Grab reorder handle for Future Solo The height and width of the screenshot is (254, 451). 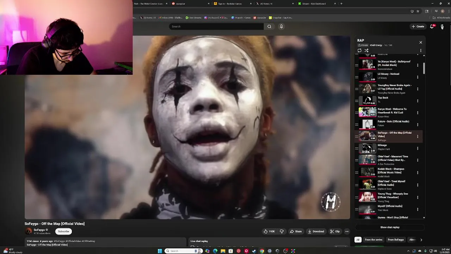click(356, 125)
